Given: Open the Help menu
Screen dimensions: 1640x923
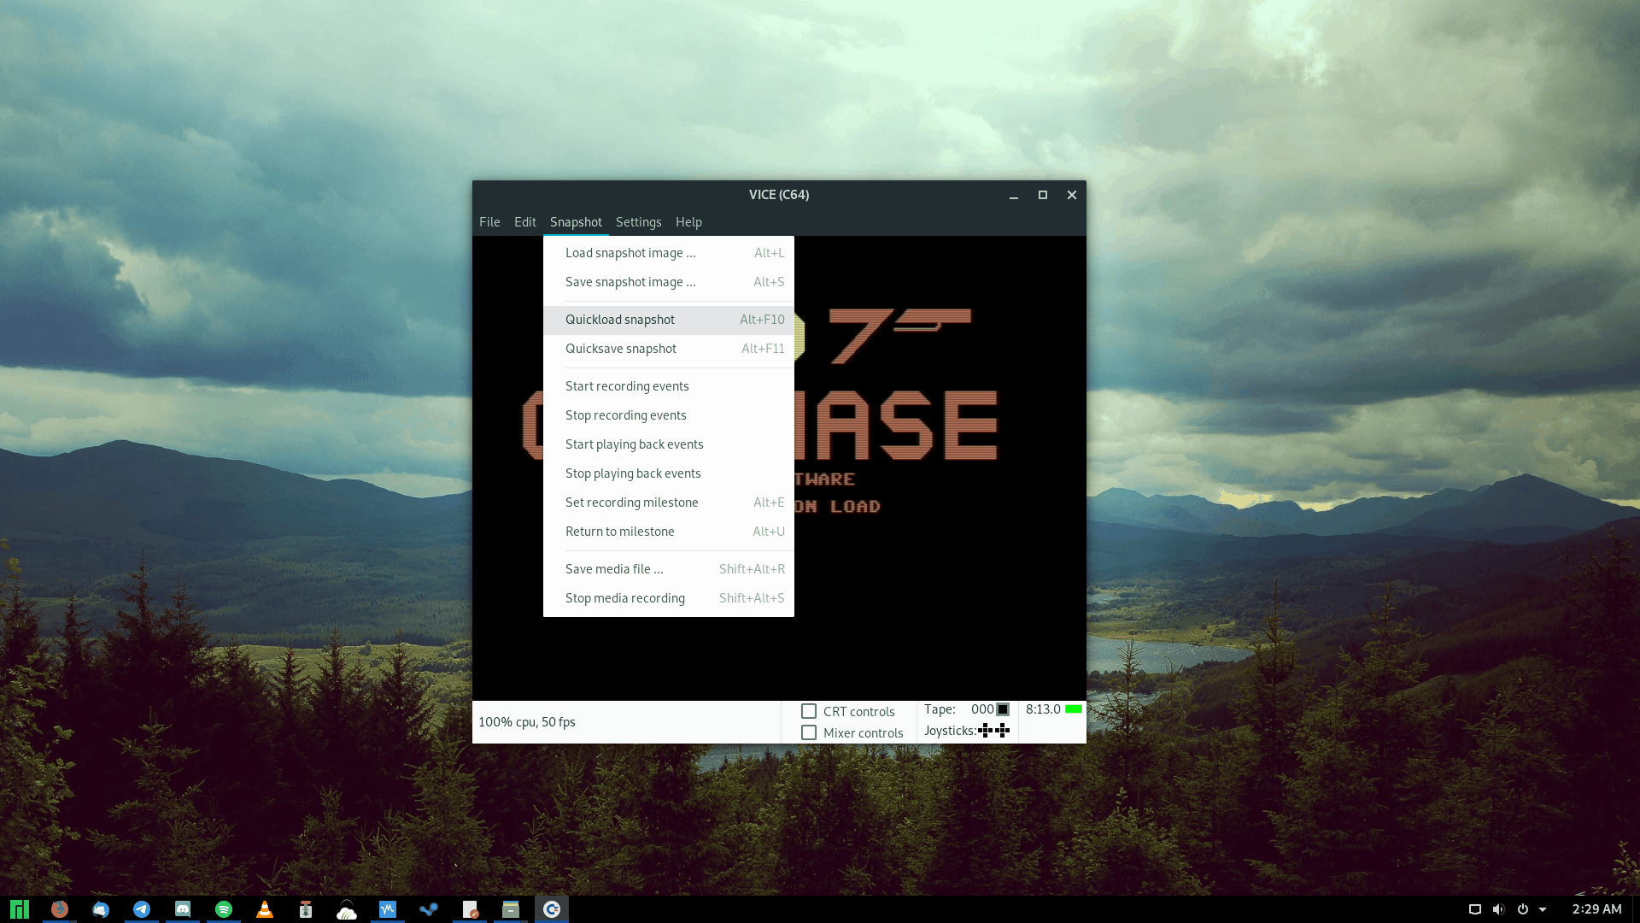Looking at the screenshot, I should [688, 222].
